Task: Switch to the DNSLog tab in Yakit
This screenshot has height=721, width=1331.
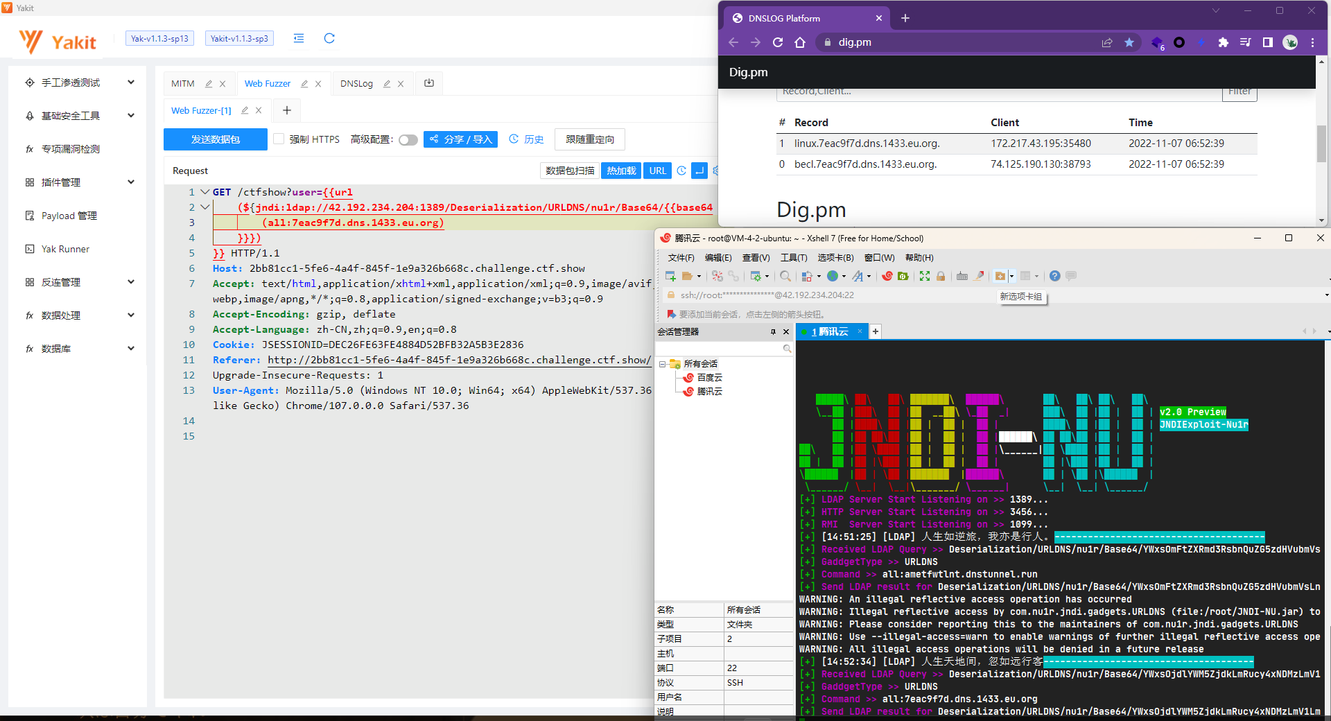Action: tap(356, 84)
